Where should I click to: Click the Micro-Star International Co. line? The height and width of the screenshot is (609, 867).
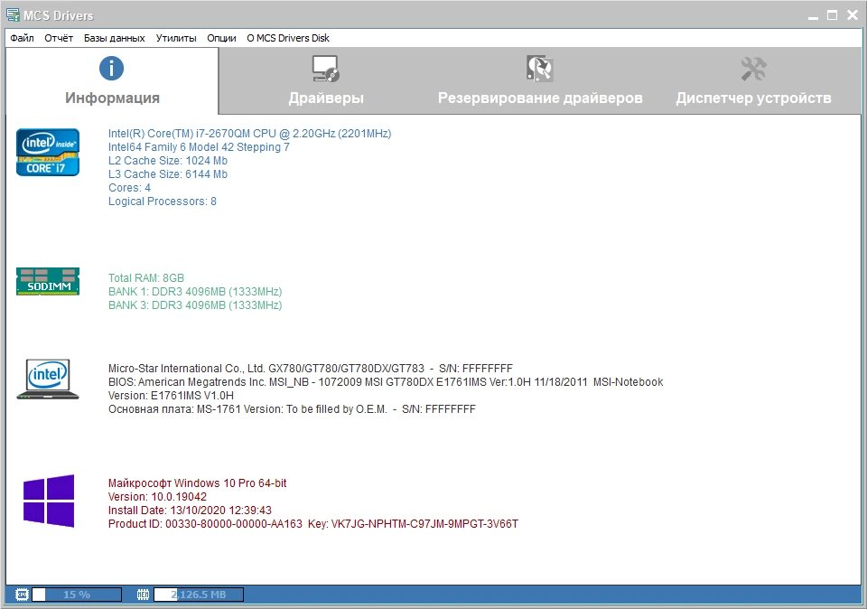pos(310,369)
